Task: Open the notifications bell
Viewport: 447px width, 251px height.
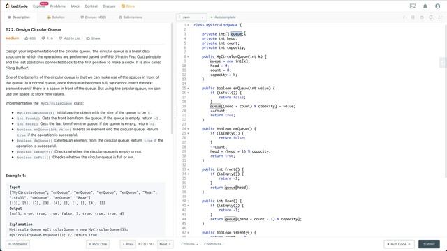Action: [425, 6]
